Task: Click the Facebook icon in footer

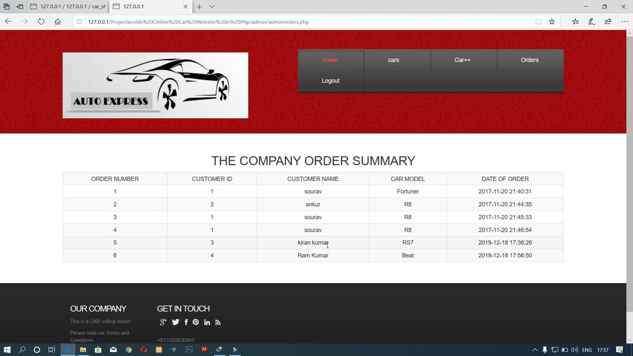Action: pyautogui.click(x=186, y=322)
